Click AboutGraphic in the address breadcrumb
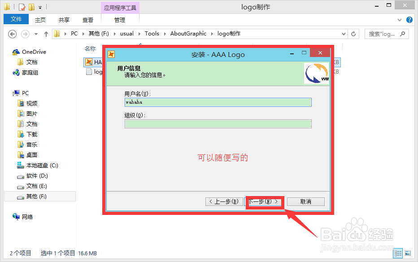This screenshot has width=418, height=262. coord(188,34)
